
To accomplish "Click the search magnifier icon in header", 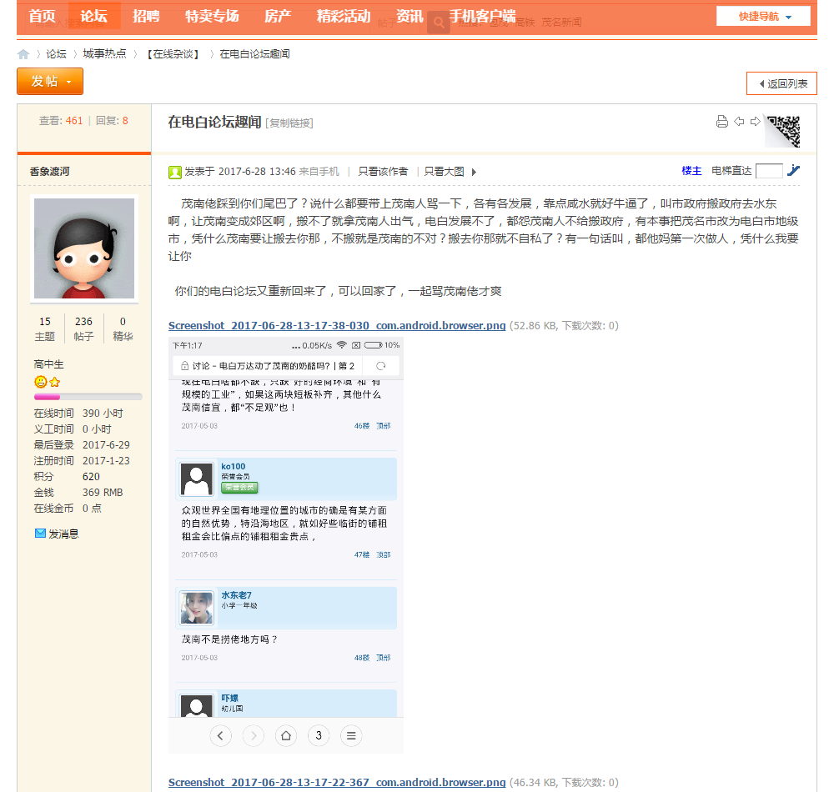I will (437, 23).
